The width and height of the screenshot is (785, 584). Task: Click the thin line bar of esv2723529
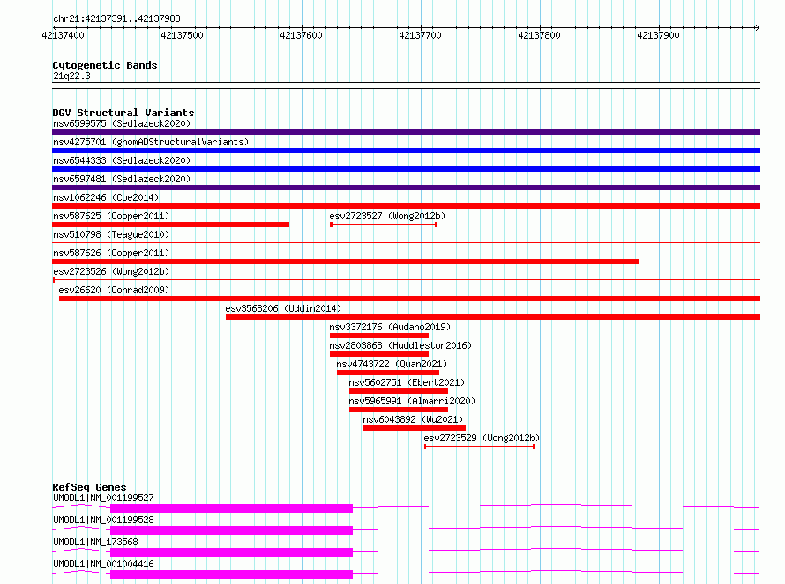[479, 447]
